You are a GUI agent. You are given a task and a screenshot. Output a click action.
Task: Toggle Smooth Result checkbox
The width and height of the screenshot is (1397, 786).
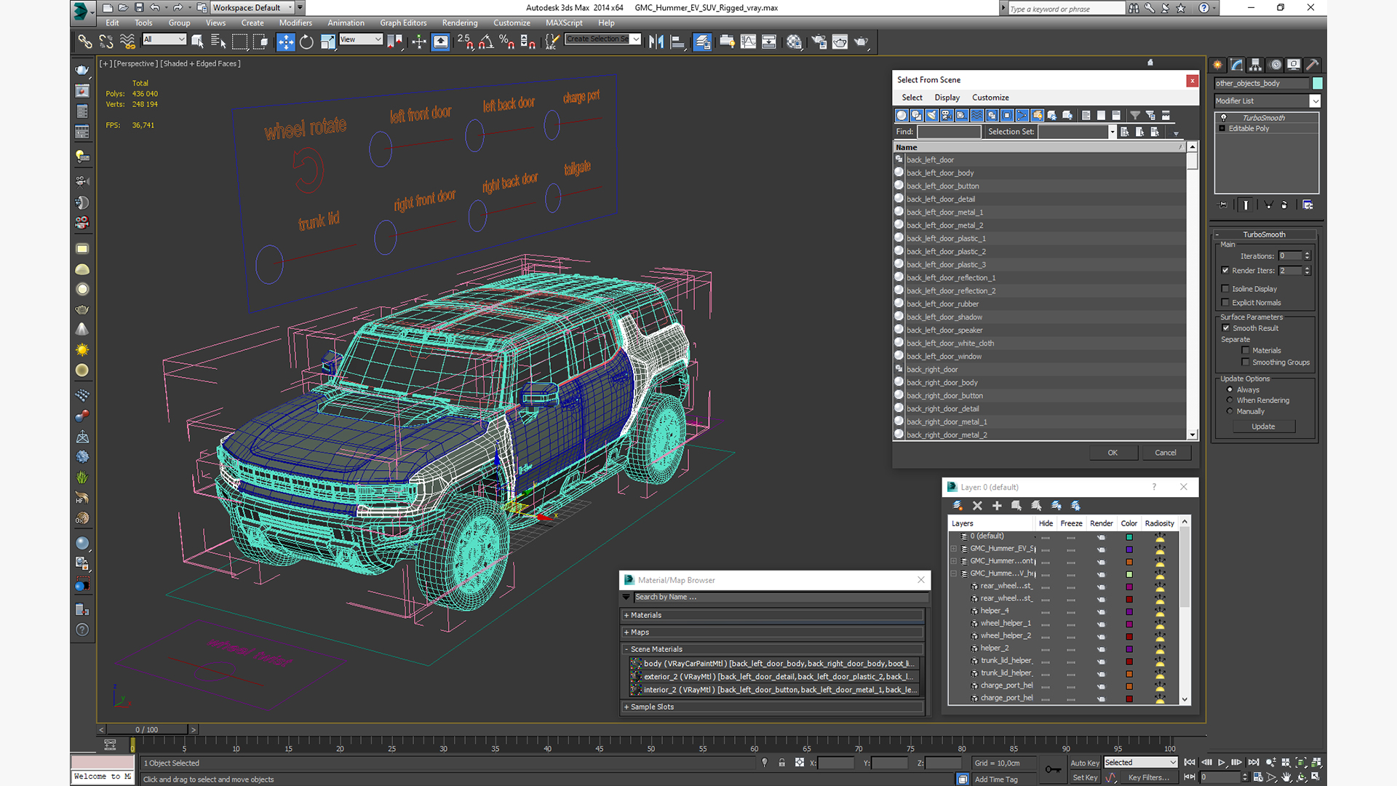pyautogui.click(x=1226, y=328)
